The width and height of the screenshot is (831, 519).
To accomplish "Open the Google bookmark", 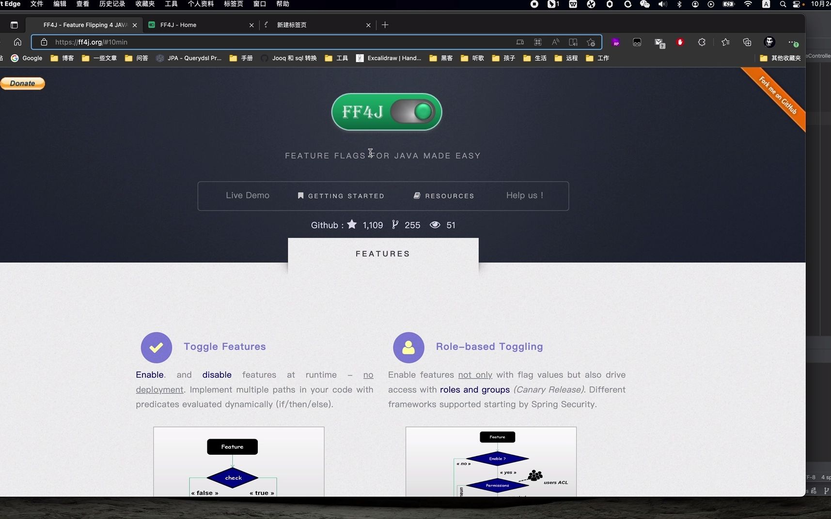I will (x=27, y=58).
